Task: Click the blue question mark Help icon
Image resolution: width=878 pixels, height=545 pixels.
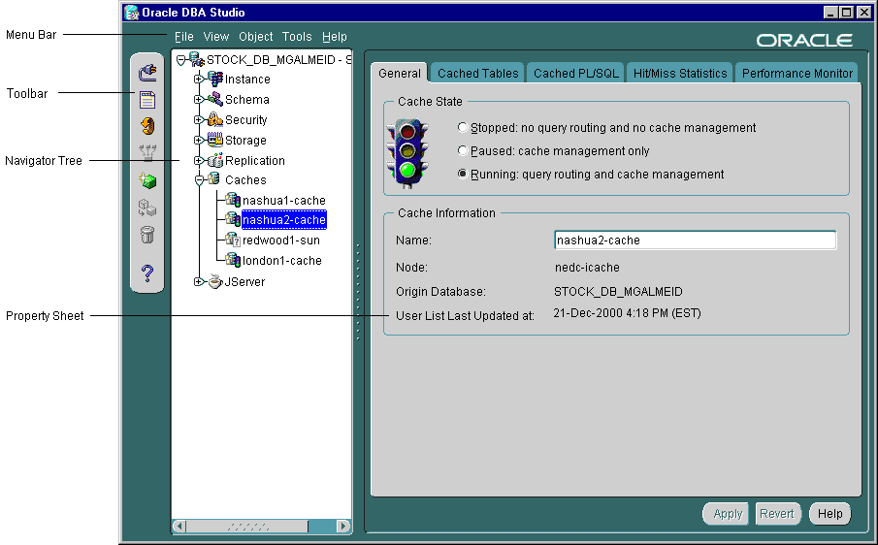Action: 147,273
